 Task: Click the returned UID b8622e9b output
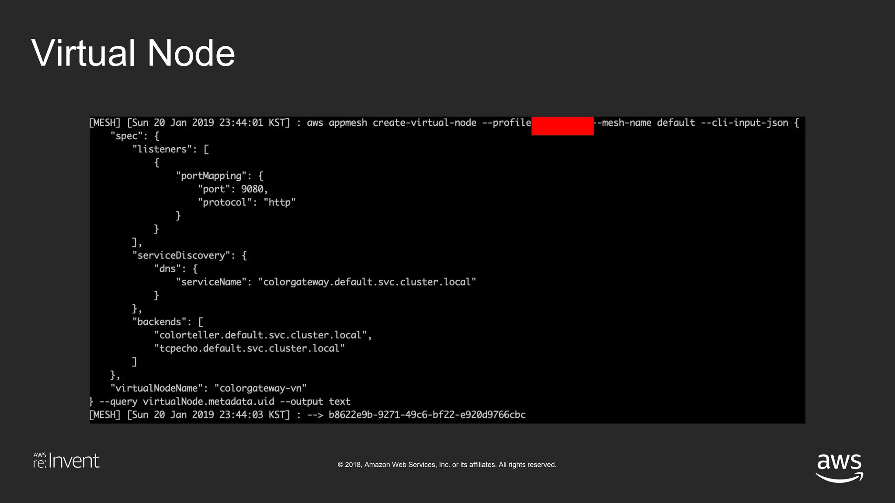[x=427, y=415]
